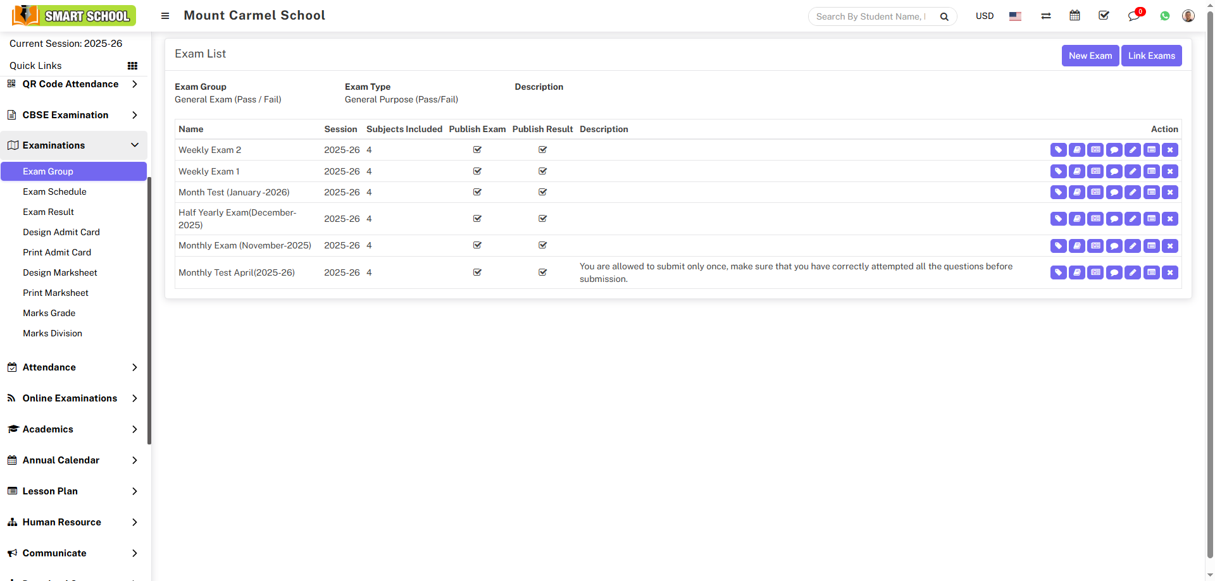Open Exam Schedule in the sidebar

coord(54,192)
